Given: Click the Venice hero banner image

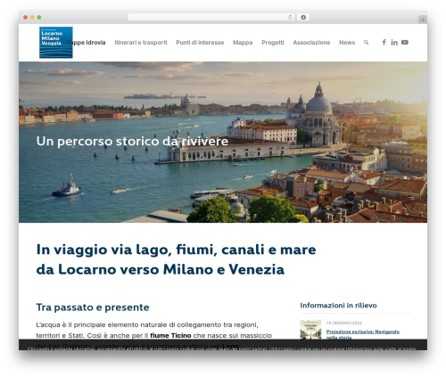Looking at the screenshot, I should click(x=223, y=142).
